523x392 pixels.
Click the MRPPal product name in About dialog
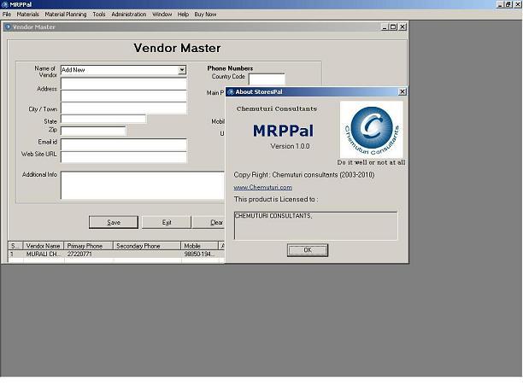click(x=283, y=131)
